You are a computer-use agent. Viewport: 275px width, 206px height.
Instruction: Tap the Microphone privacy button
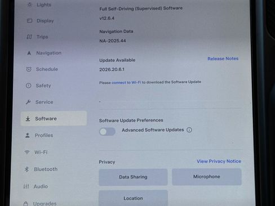(207, 177)
